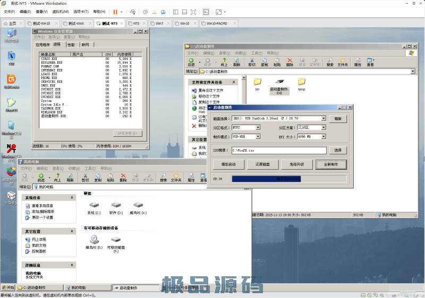Open the 启动盘制作.EXE file icon
Viewport: 425px width, 298px height.
[x=279, y=82]
